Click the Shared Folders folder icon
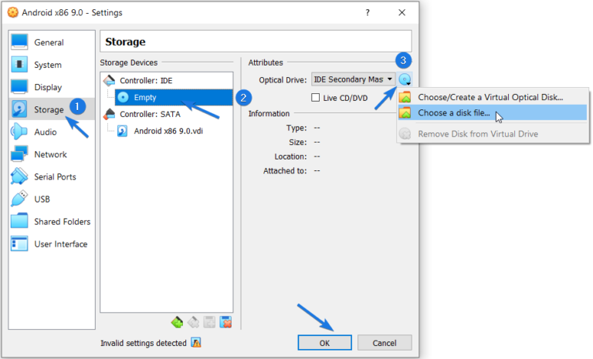This screenshot has width=593, height=359. [x=19, y=221]
